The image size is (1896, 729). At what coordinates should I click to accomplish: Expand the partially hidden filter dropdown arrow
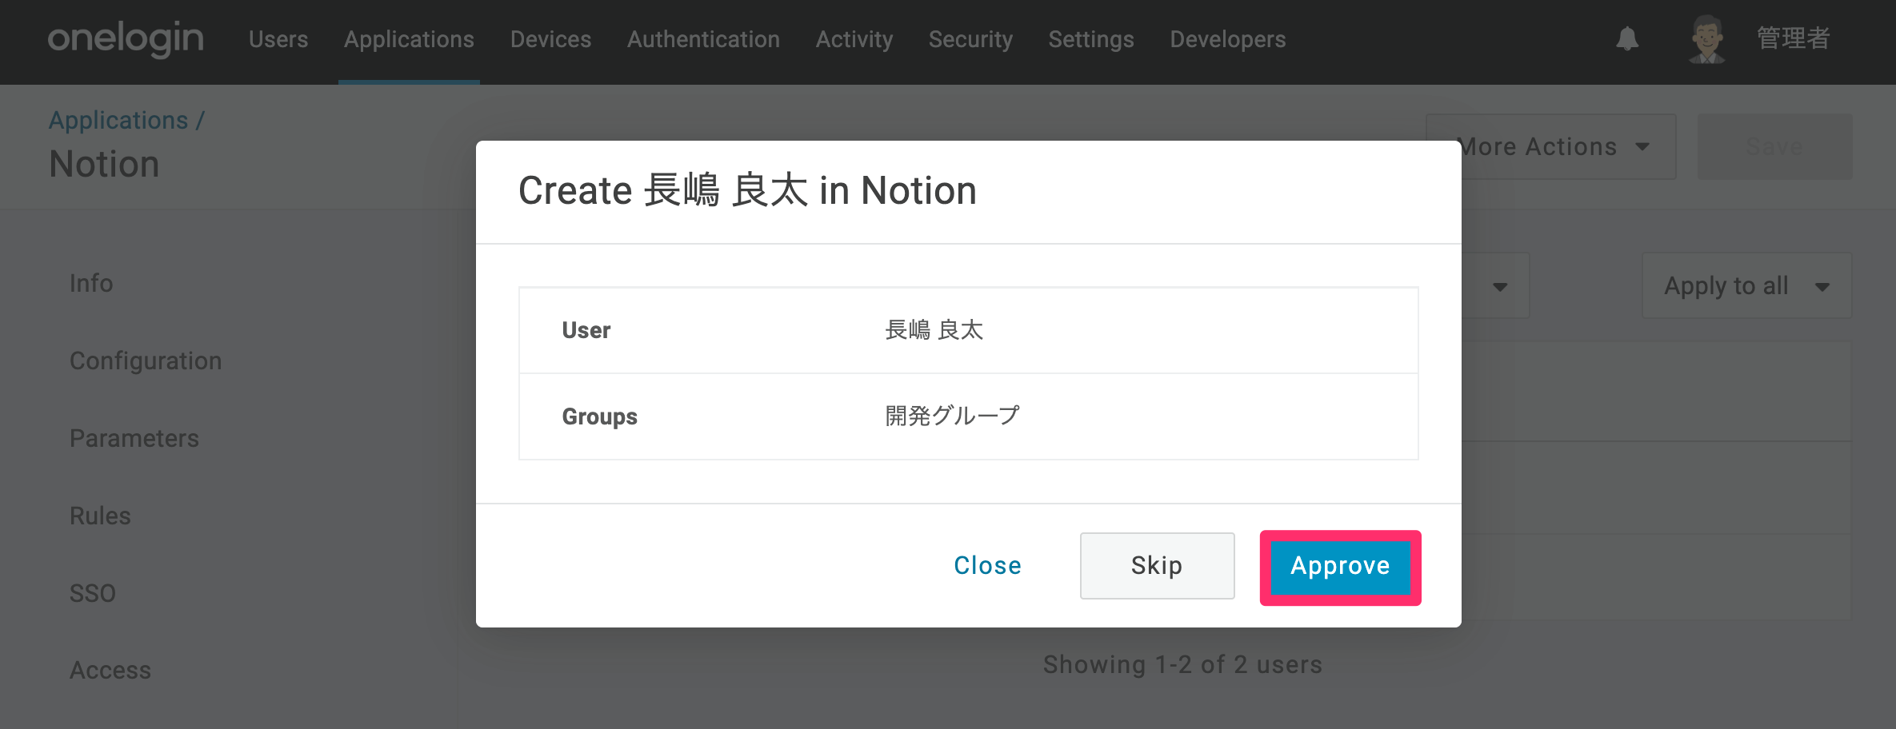(x=1500, y=286)
